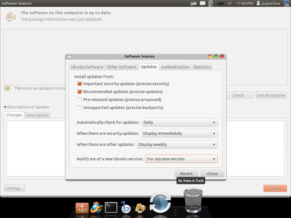
Task: Maximize the Software Sources dialog with green button
Action: tap(216, 57)
